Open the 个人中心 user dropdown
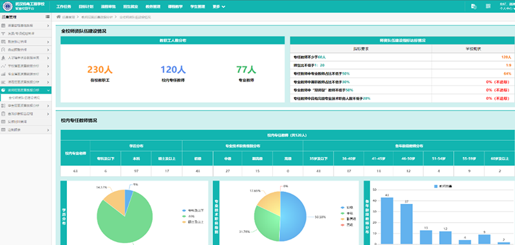 point(507,9)
